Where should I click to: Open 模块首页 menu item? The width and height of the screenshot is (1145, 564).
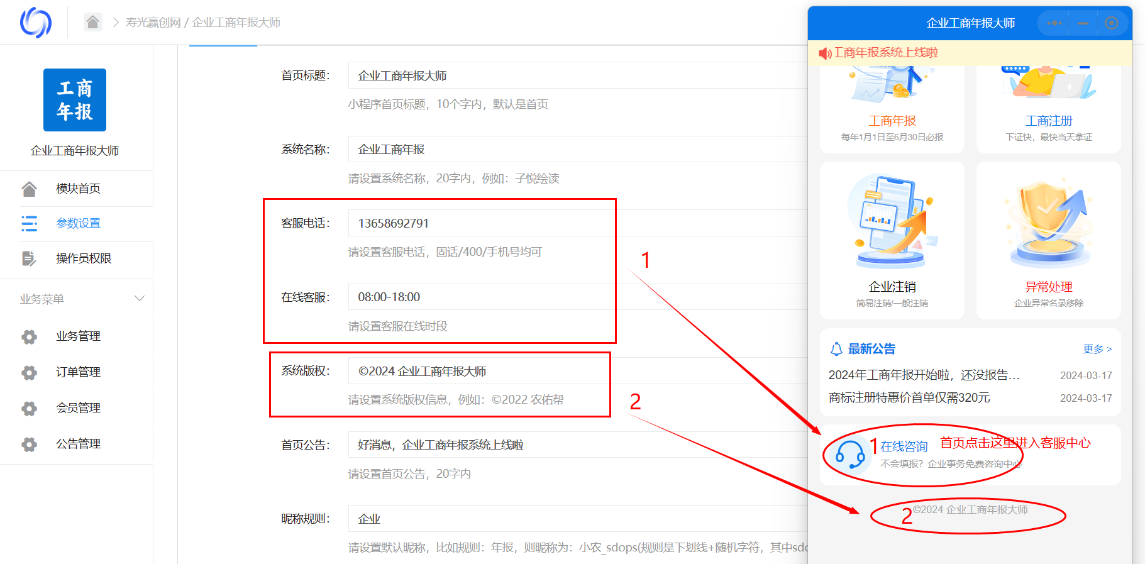click(x=77, y=189)
